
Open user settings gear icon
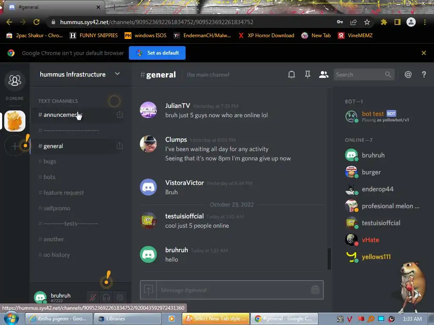[x=120, y=297]
